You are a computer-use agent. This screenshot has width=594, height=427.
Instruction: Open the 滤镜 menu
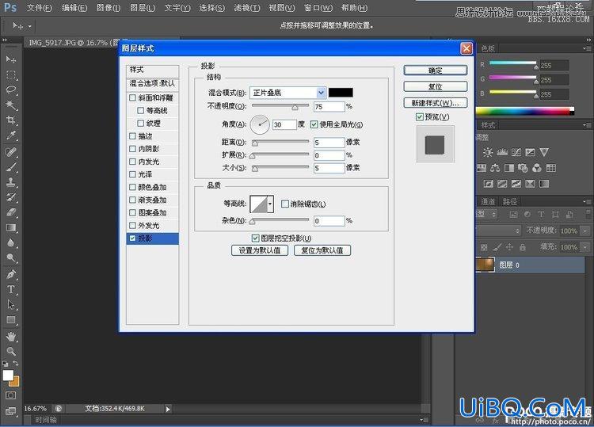point(247,8)
